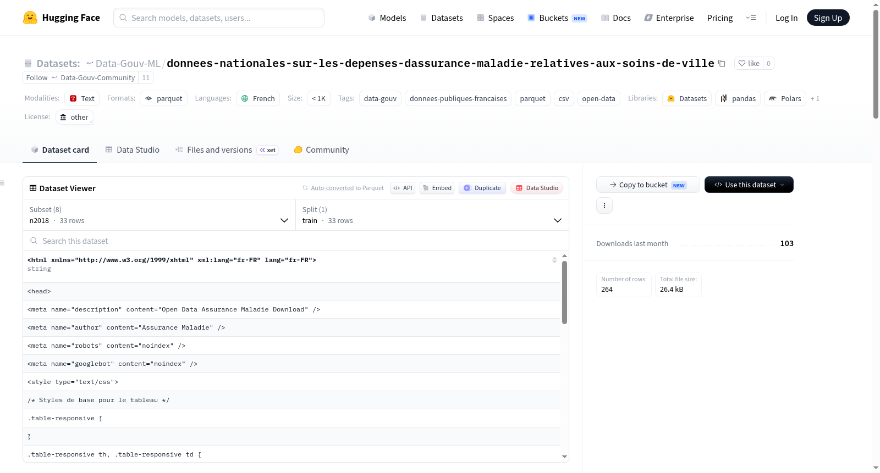Click the API button in viewer

403,188
